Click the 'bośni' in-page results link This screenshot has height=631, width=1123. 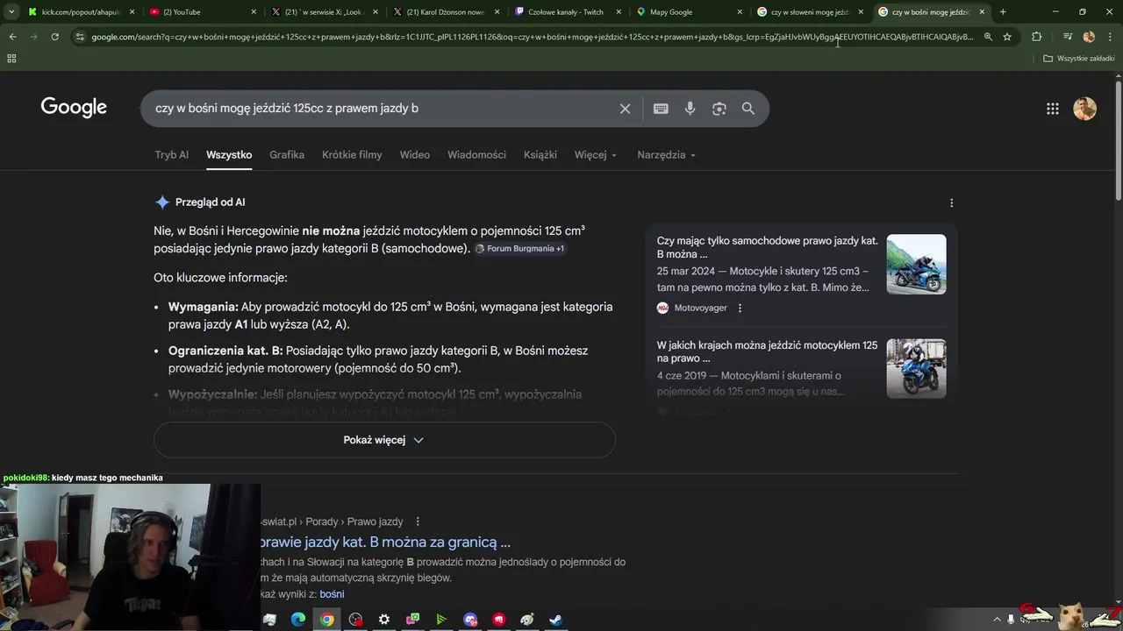pos(332,594)
